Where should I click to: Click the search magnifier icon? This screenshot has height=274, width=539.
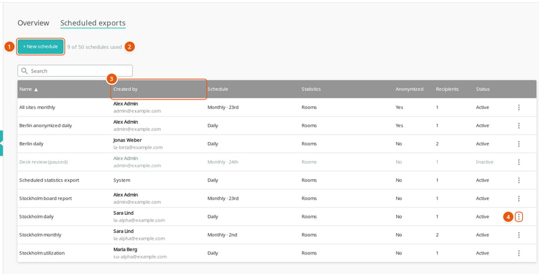point(24,71)
